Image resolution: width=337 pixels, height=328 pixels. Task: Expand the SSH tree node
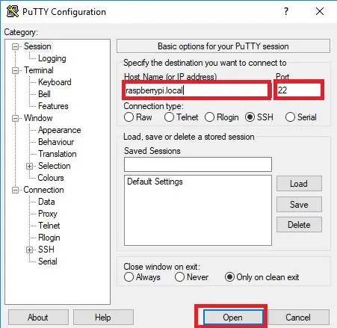point(29,250)
